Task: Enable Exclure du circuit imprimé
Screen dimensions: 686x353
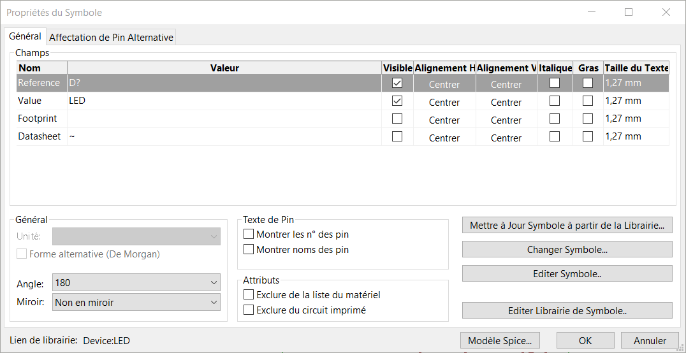Action: pyautogui.click(x=249, y=310)
